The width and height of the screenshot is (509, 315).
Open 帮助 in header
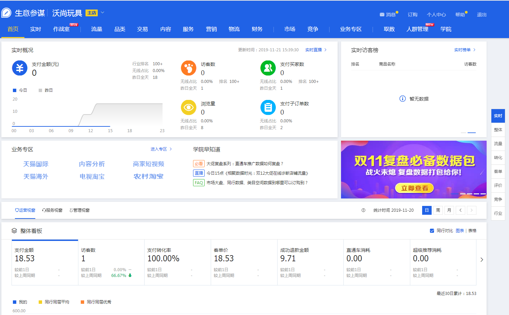point(460,15)
